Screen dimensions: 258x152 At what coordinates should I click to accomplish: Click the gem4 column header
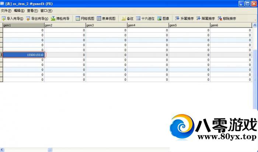pyautogui.click(x=147, y=25)
